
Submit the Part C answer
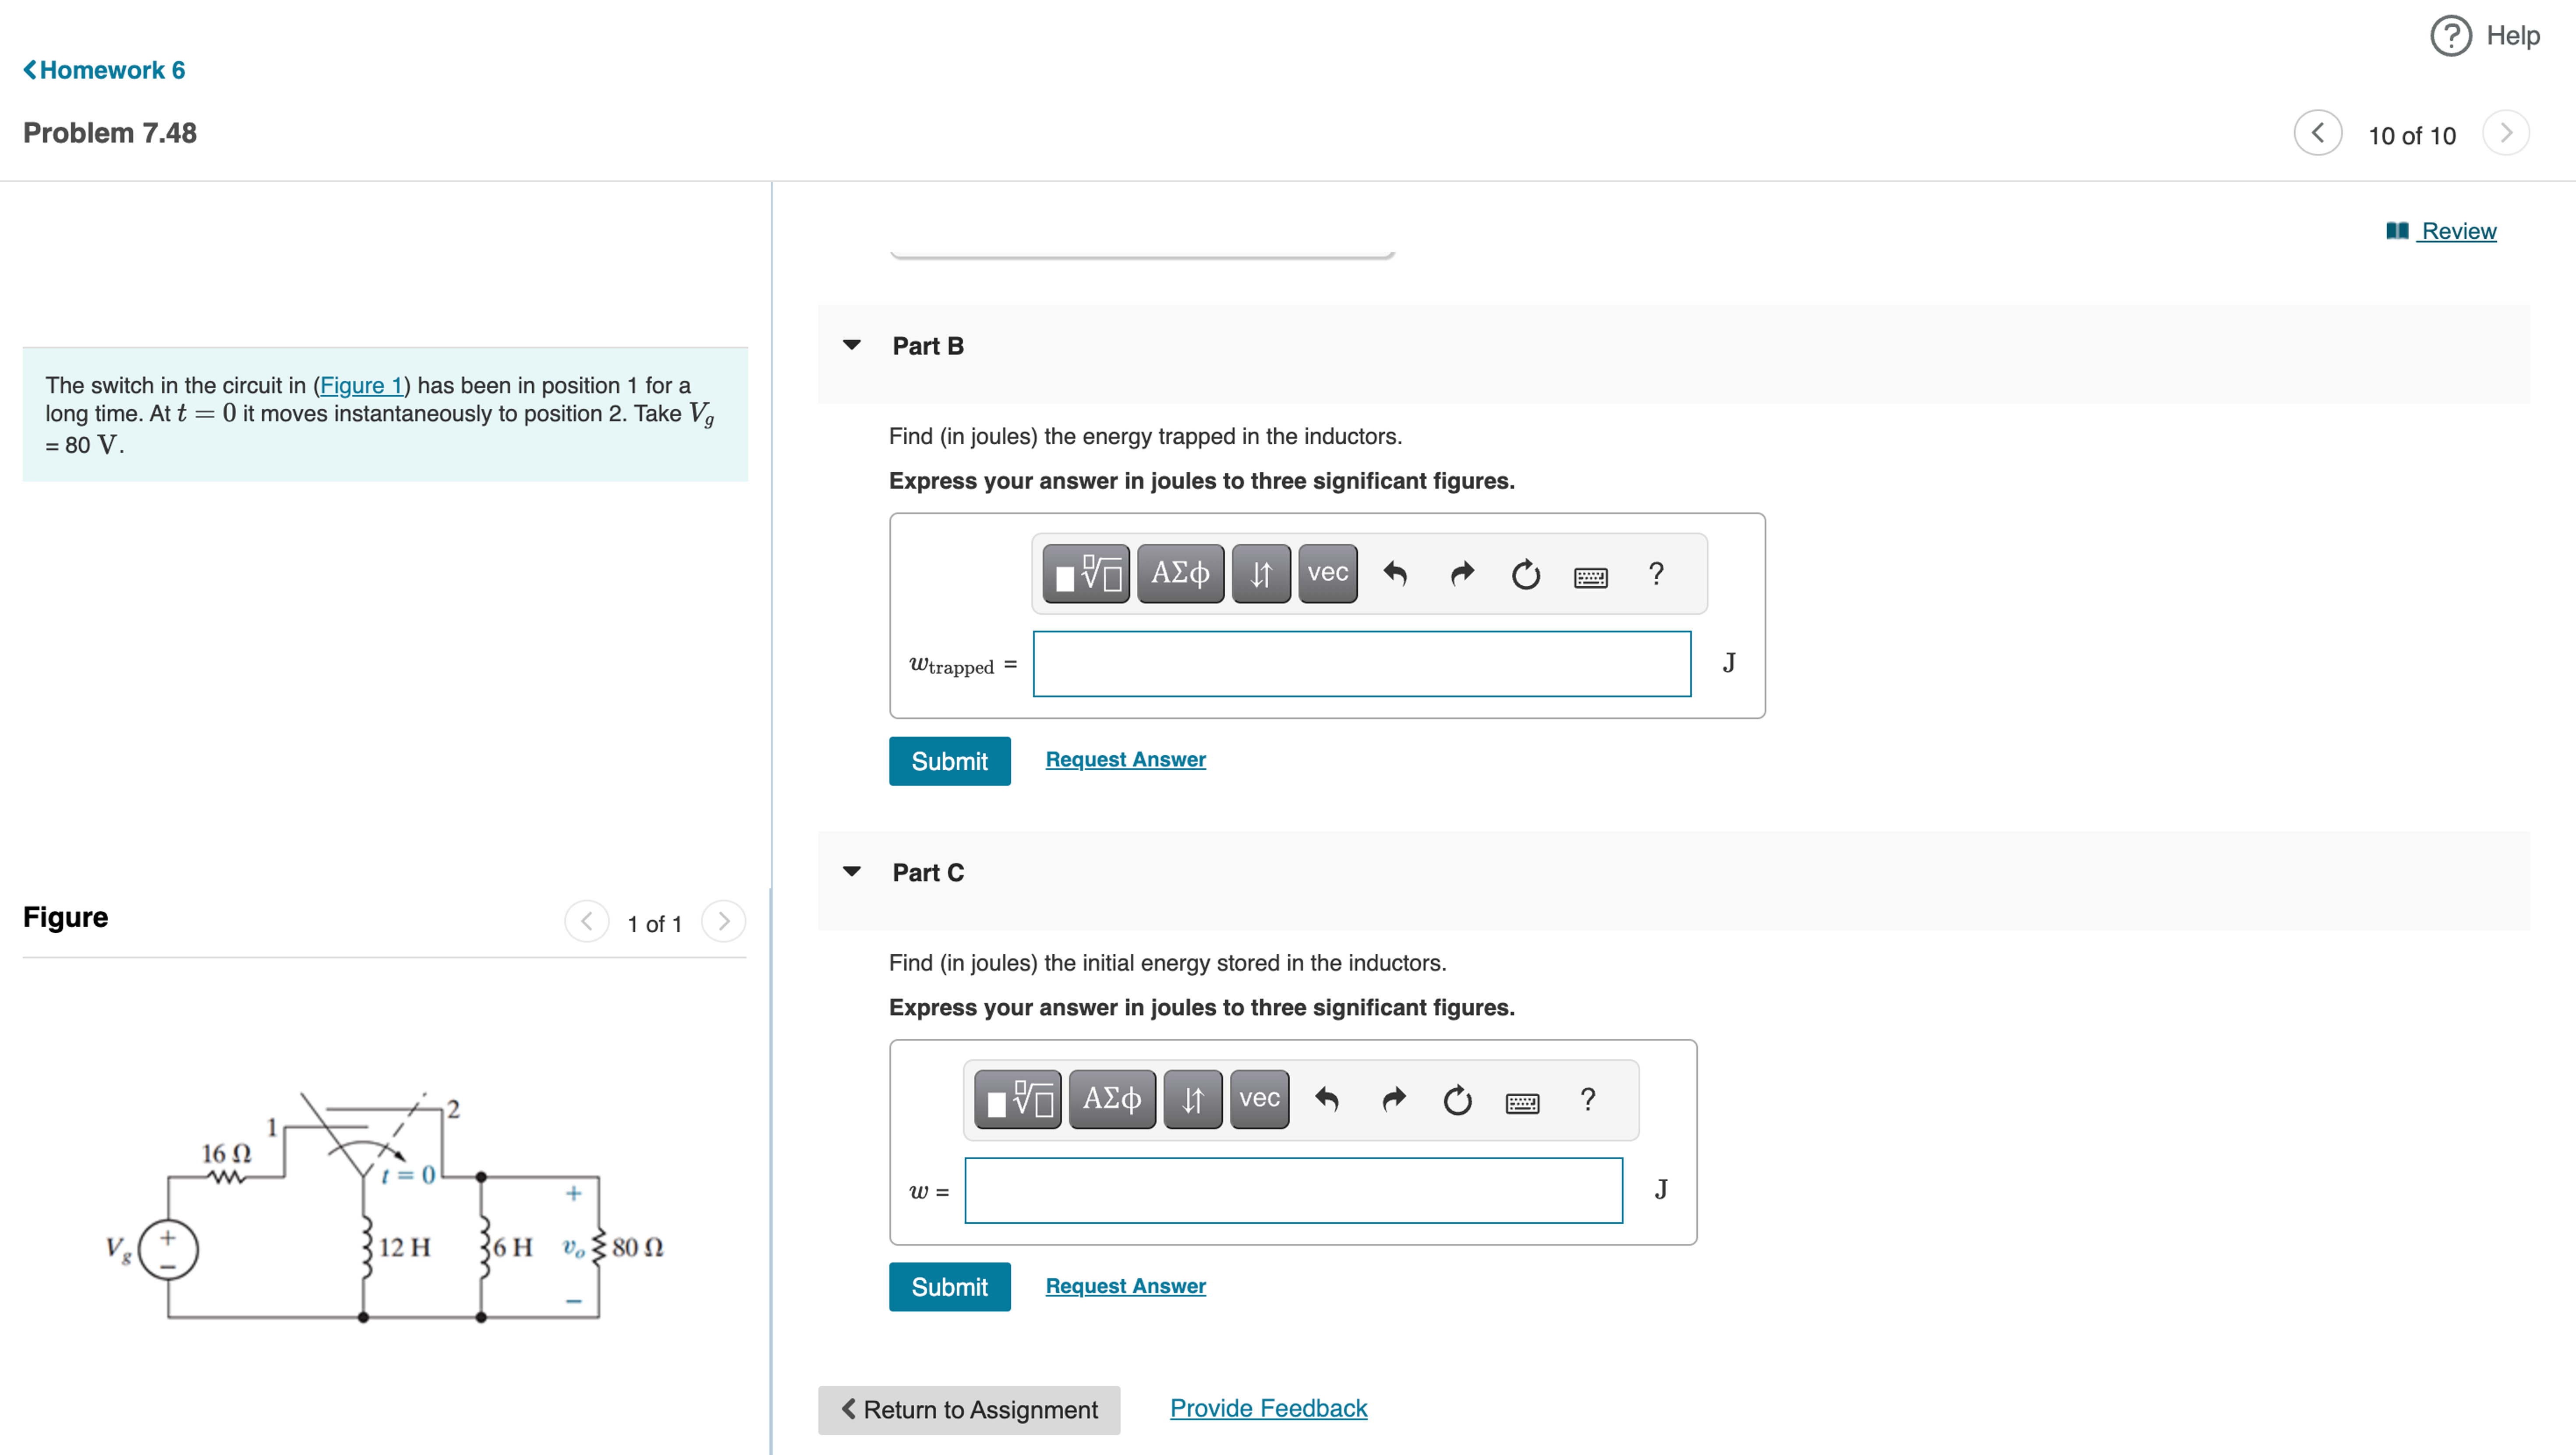click(x=950, y=1287)
